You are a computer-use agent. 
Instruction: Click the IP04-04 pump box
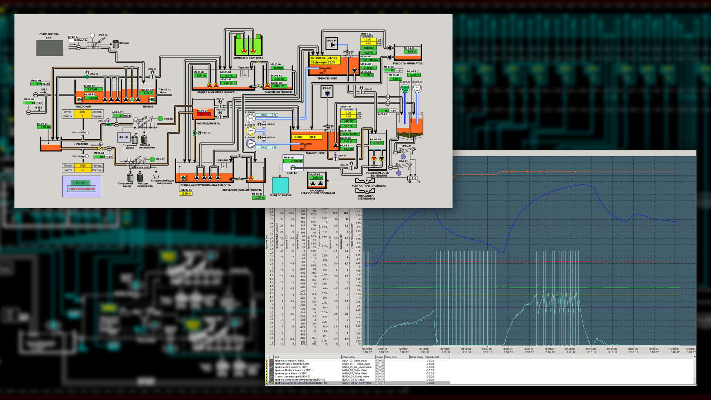pyautogui.click(x=332, y=43)
